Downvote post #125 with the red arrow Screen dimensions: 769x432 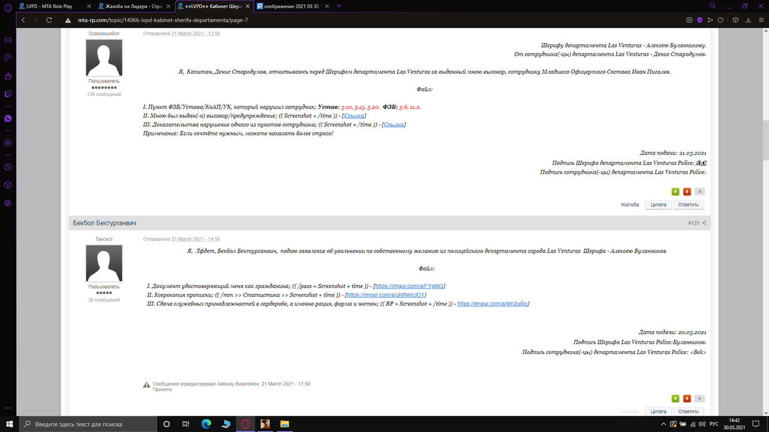687,398
